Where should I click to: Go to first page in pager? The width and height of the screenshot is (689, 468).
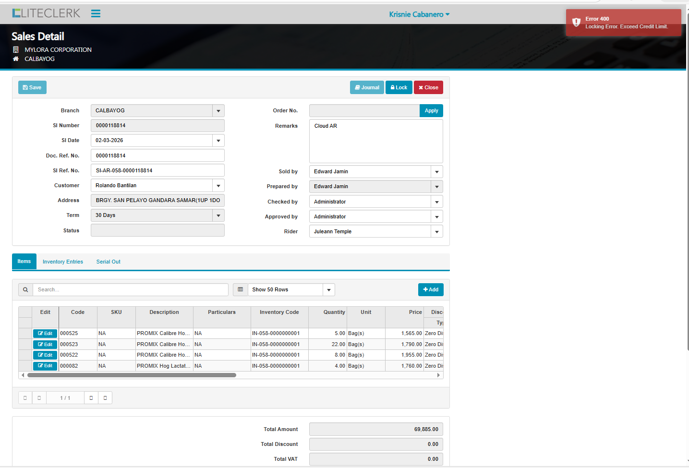(25, 398)
